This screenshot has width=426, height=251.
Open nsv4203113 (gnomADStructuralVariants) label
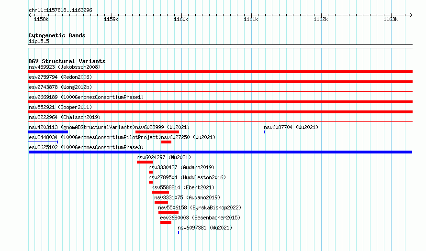[82, 127]
